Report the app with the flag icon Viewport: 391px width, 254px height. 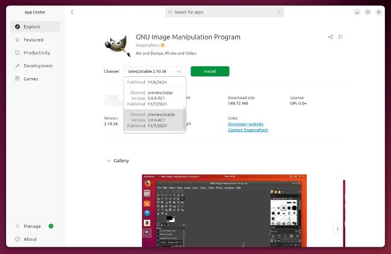point(340,37)
